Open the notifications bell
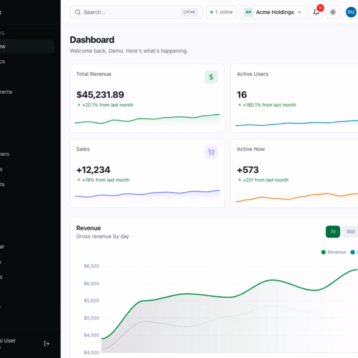The width and height of the screenshot is (358, 358). click(x=316, y=12)
